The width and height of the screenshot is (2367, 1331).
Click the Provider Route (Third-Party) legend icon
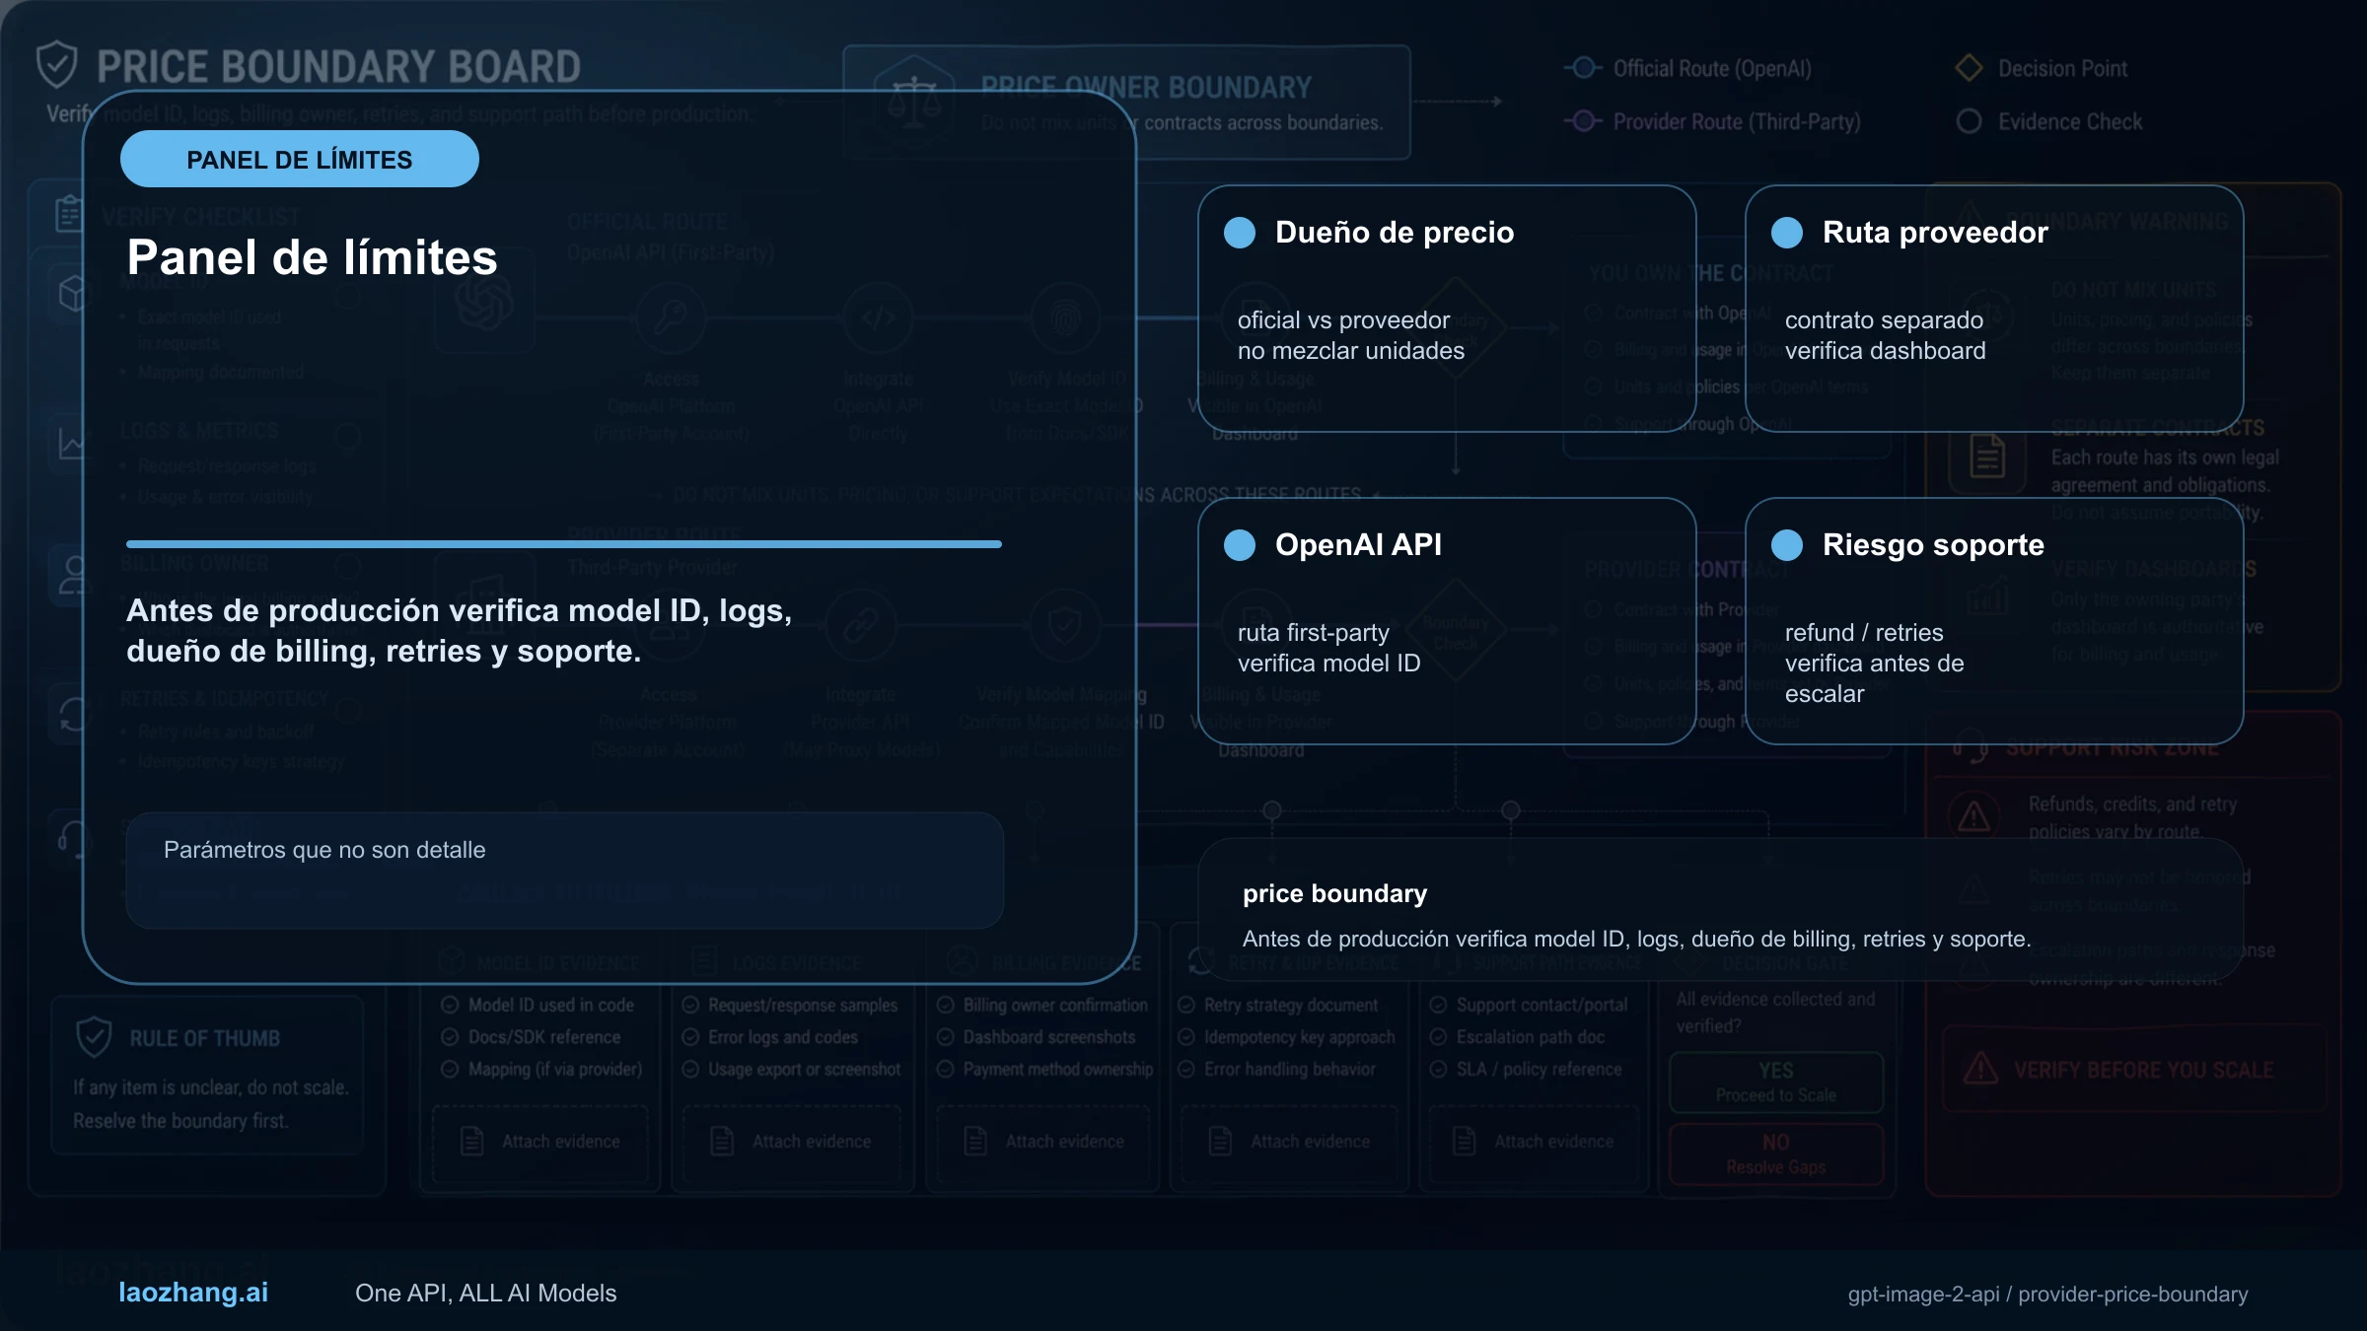pos(1583,121)
